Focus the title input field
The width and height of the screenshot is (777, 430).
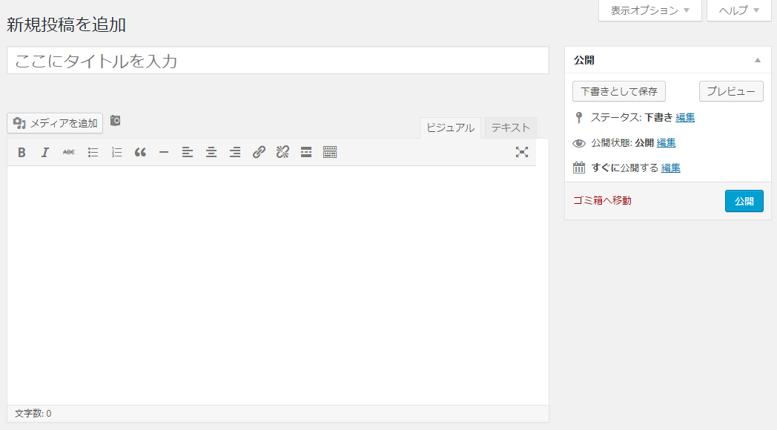pos(278,61)
